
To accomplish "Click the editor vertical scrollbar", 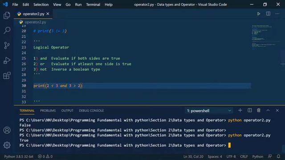I will tap(283, 64).
